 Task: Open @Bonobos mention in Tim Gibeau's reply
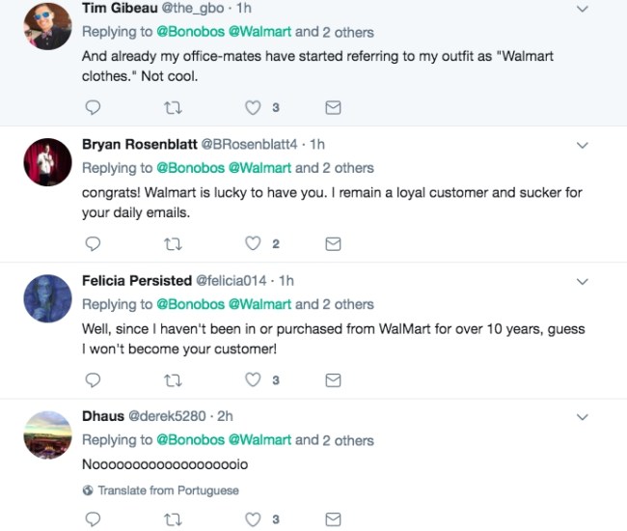click(x=190, y=32)
